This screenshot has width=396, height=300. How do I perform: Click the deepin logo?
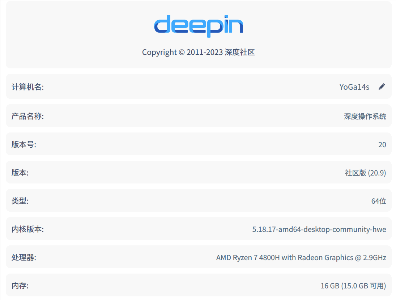pos(199,26)
